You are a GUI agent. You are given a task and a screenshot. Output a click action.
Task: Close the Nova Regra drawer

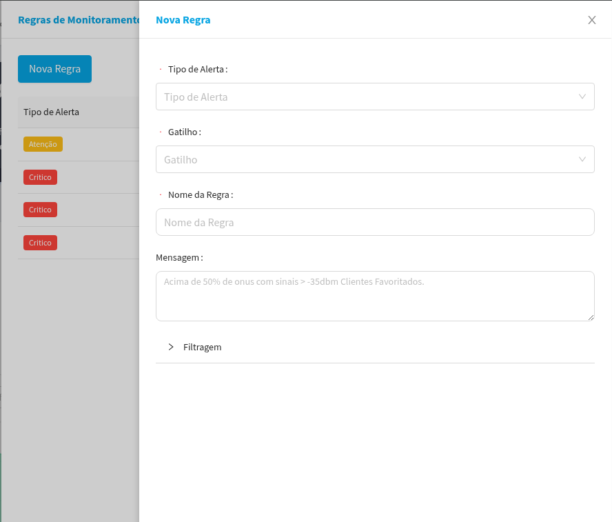point(592,20)
